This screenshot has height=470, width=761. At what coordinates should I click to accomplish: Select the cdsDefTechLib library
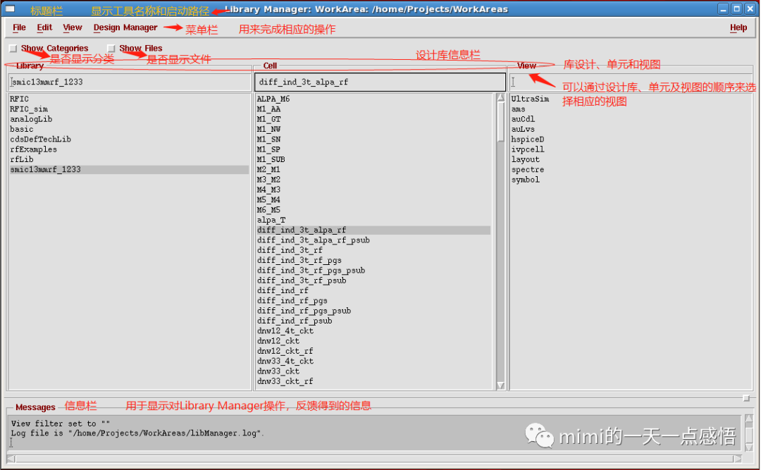[40, 140]
